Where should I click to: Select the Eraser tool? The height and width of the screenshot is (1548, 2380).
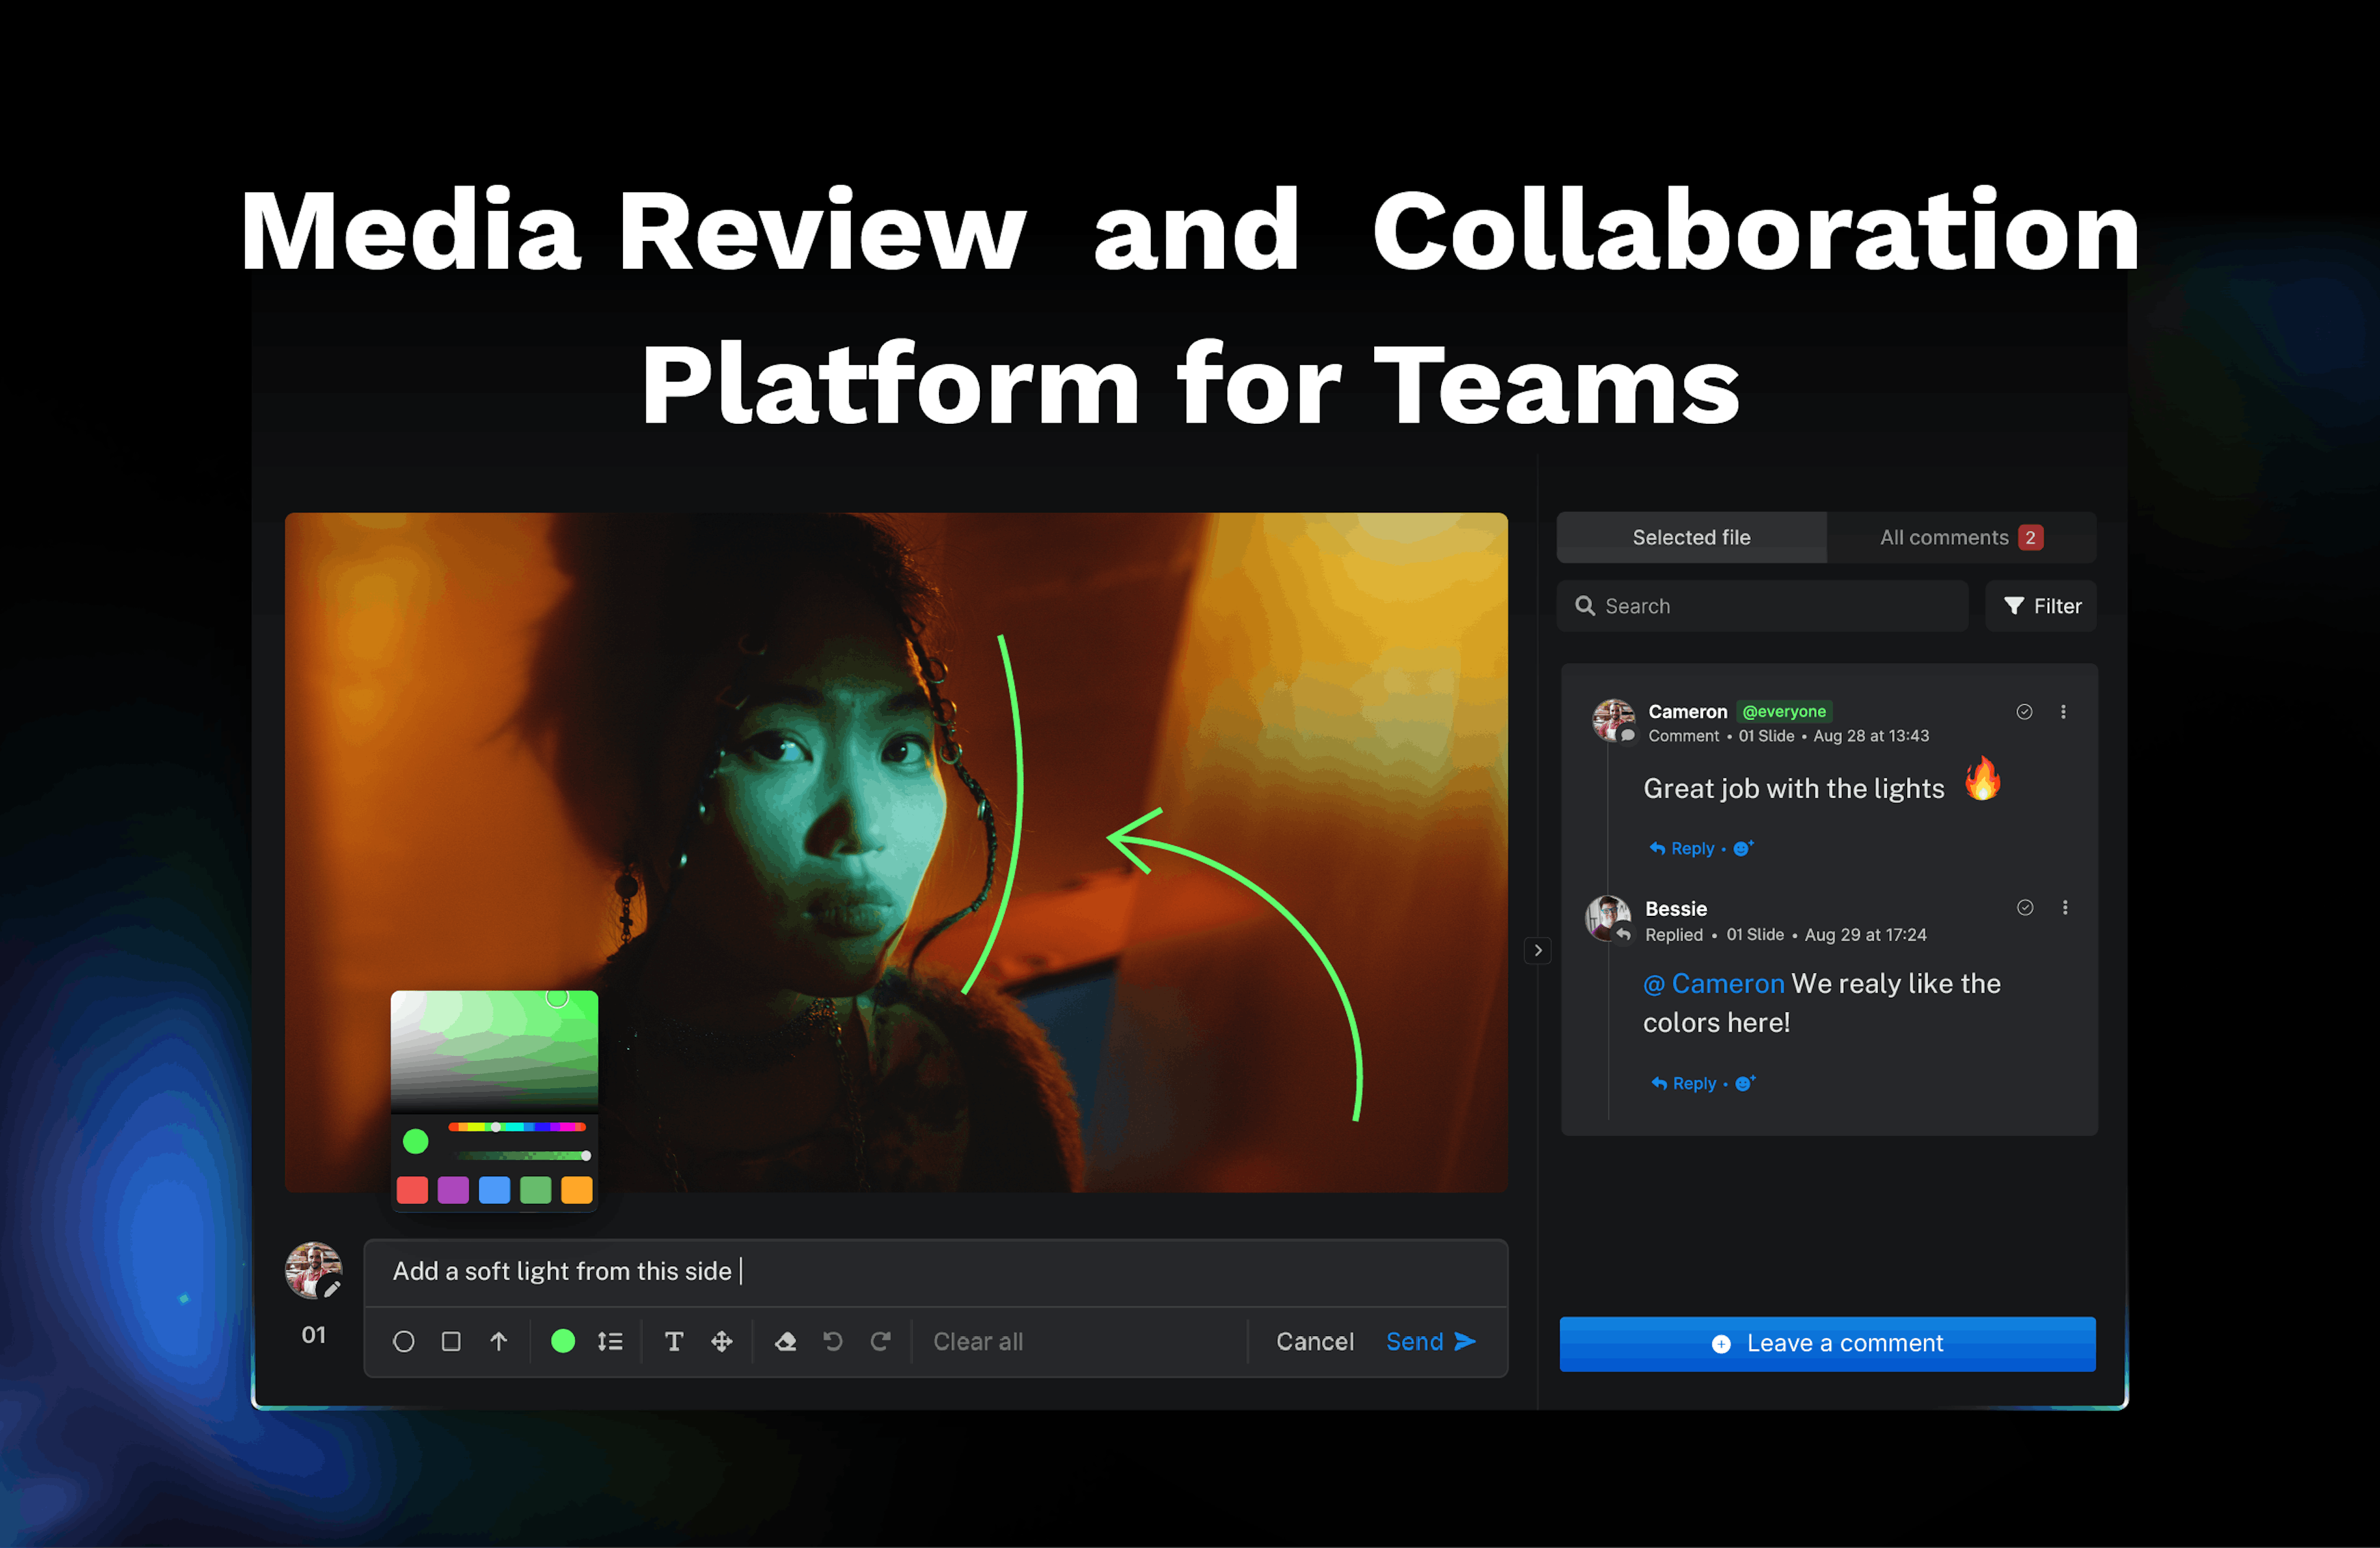coord(786,1341)
